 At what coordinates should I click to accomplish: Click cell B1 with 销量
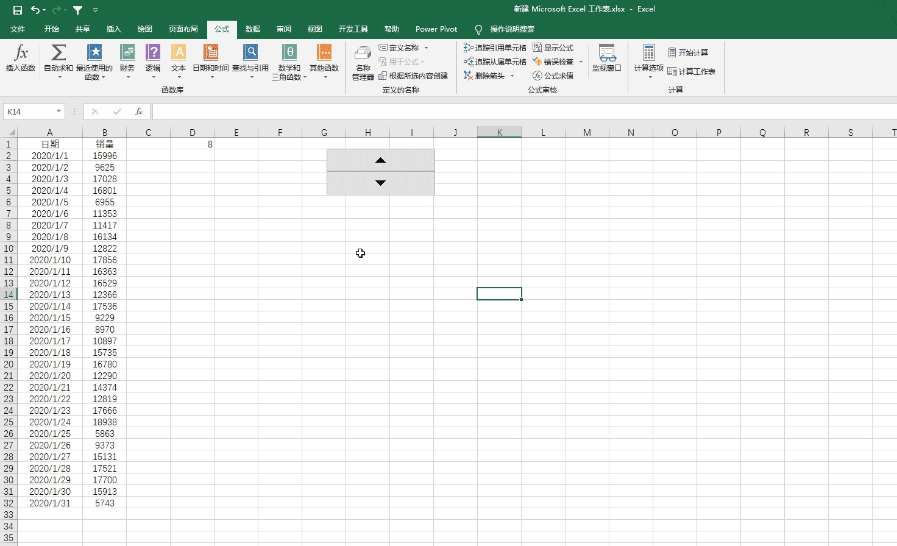105,144
